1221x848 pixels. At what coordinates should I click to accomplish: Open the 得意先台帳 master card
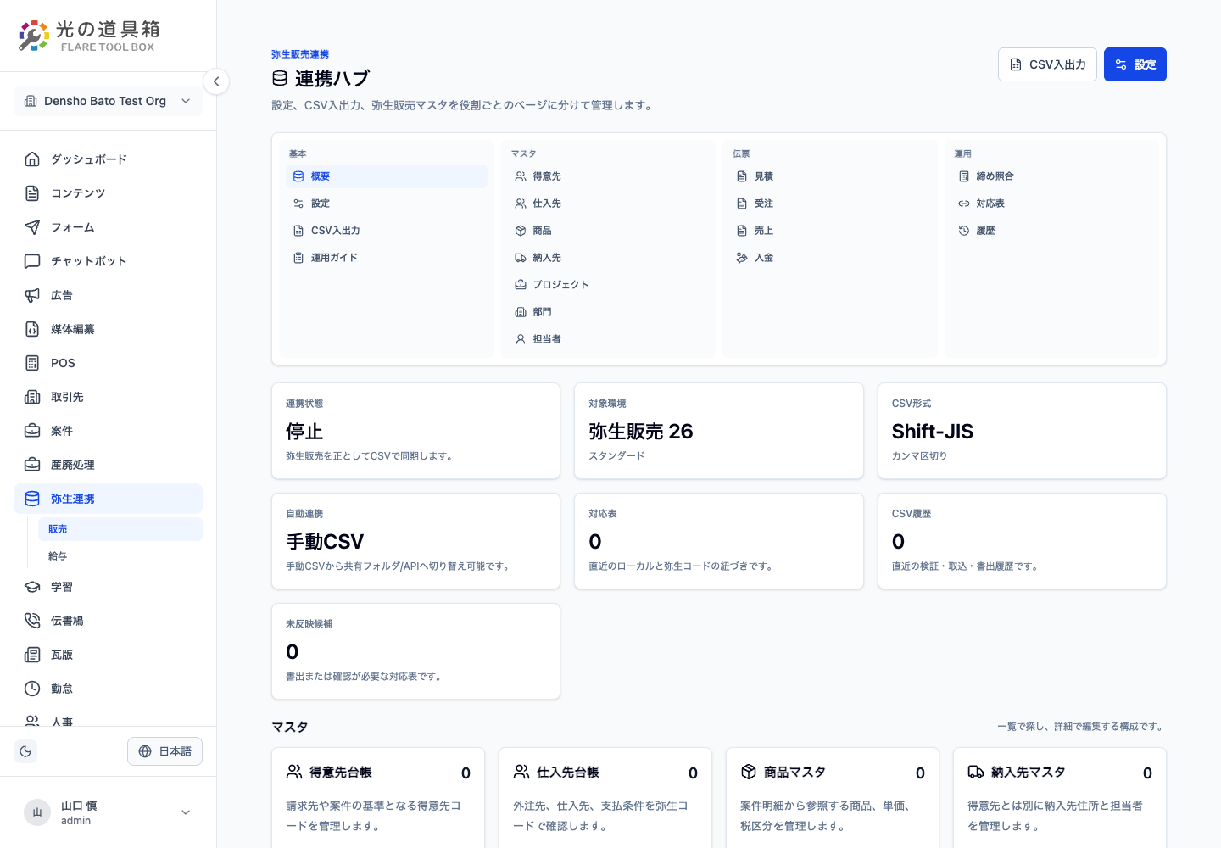coord(378,797)
